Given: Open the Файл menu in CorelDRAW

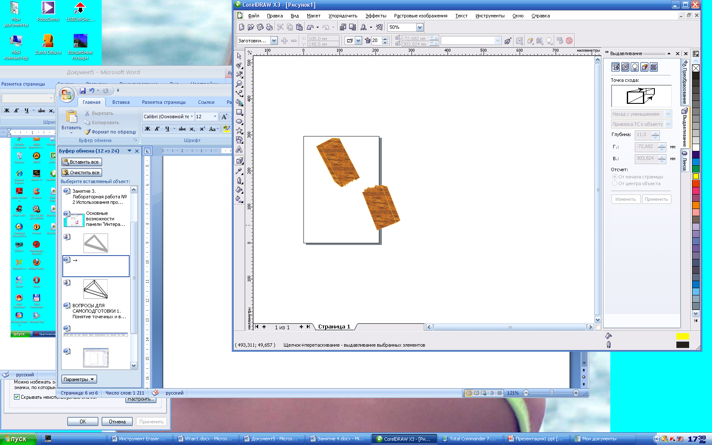Looking at the screenshot, I should 253,16.
